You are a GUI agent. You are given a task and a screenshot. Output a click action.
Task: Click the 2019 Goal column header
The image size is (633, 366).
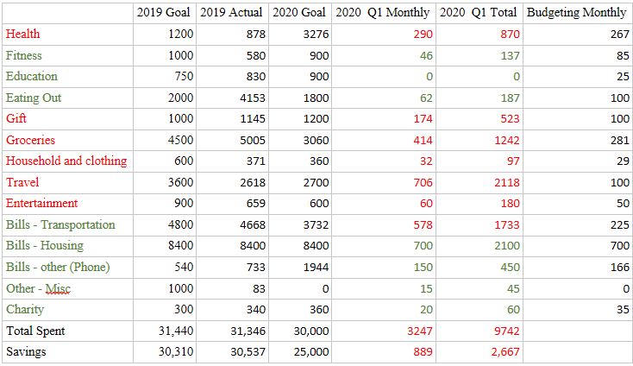[164, 13]
